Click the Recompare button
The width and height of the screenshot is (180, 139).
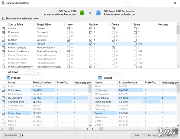(x=154, y=135)
